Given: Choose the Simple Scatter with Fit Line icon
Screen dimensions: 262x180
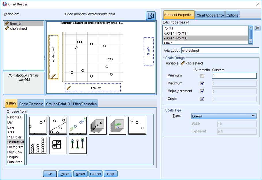Looking at the screenshot, I should (x=58, y=126).
